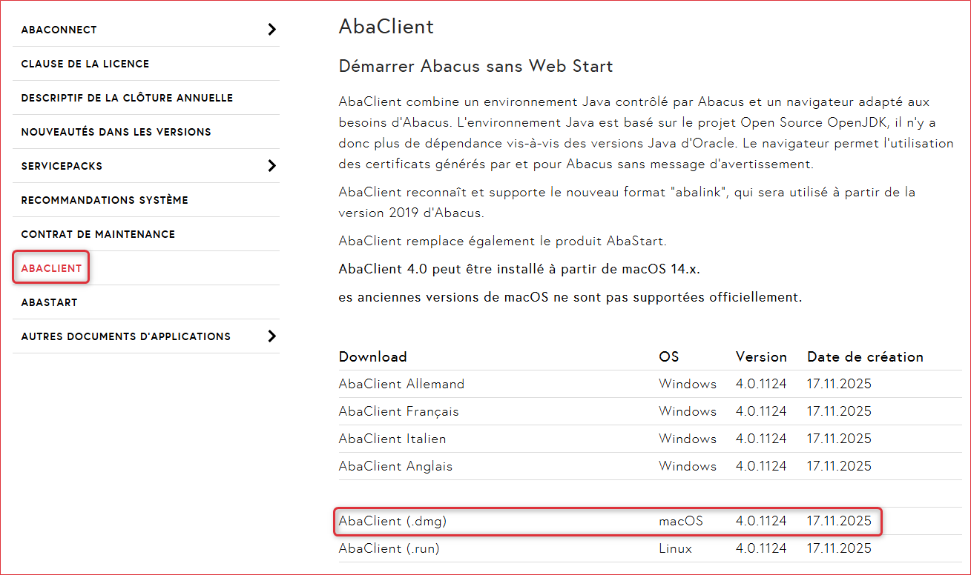Screen dimensions: 971x575
Task: Open Nouveautés dans les versions
Action: pyautogui.click(x=116, y=132)
